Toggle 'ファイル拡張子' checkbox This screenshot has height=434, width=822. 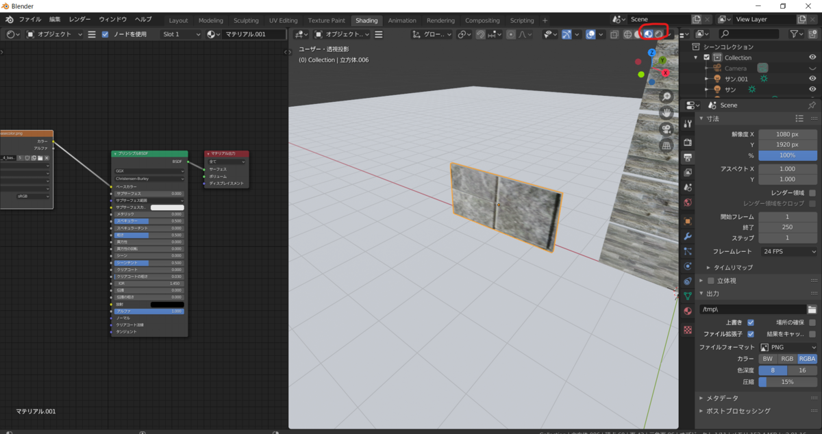(751, 334)
